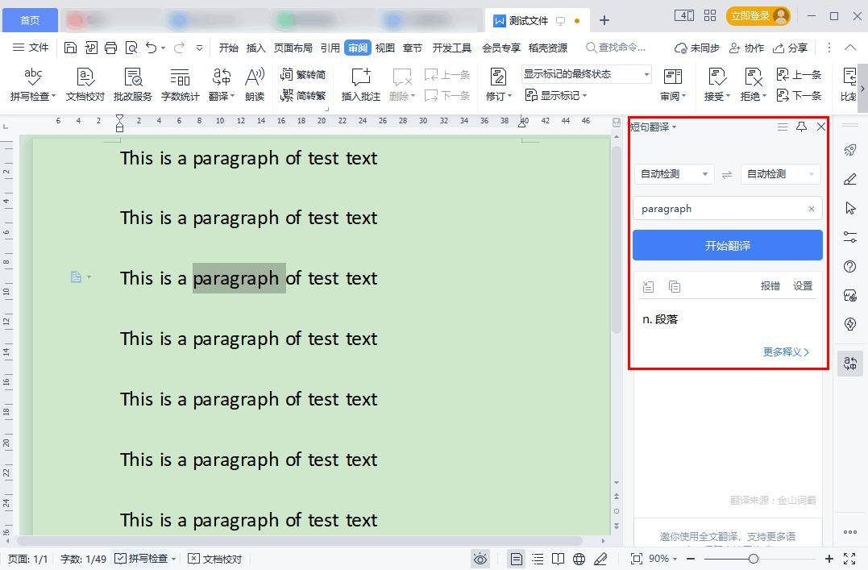Toggle Track Changes (修订) tool
This screenshot has width=868, height=570.
coord(498,84)
